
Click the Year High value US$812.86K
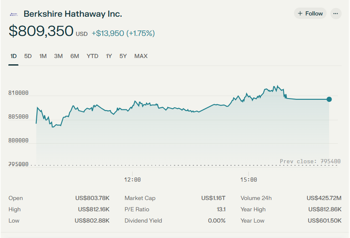pos(325,210)
